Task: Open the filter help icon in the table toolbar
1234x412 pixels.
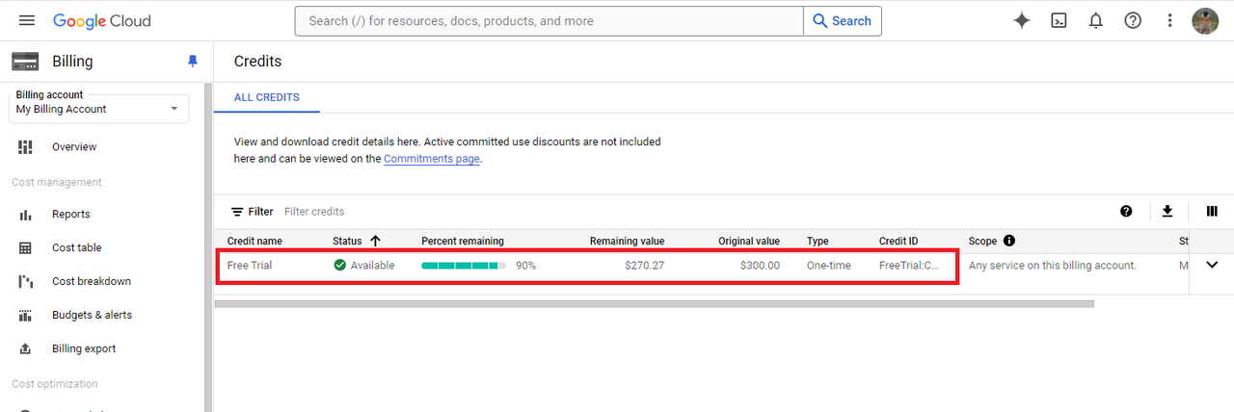Action: tap(1126, 212)
